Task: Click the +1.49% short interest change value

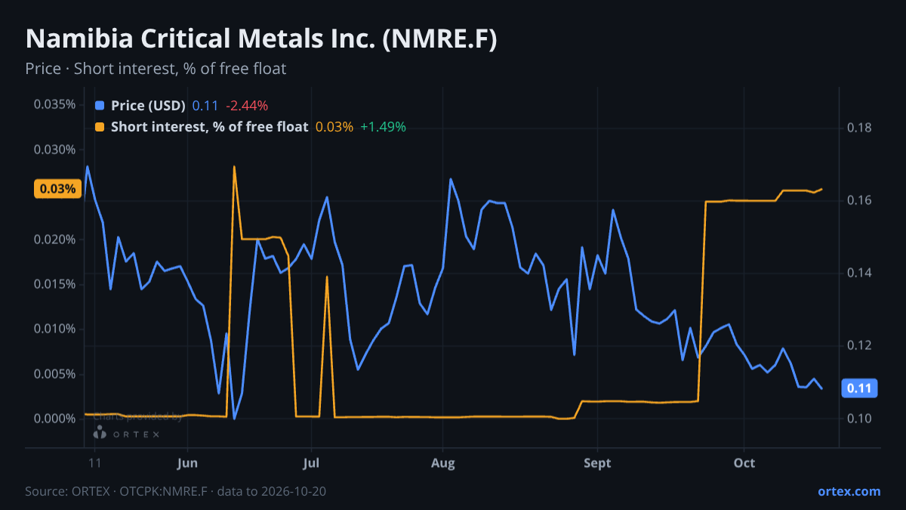Action: click(x=383, y=127)
